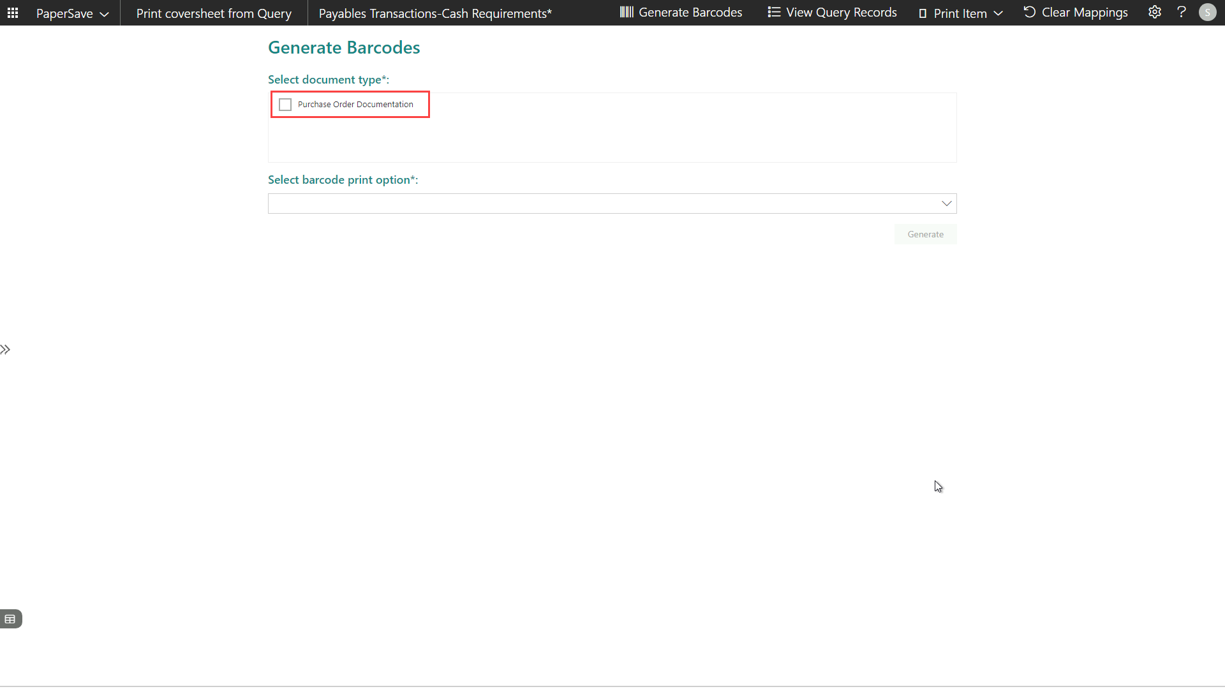Check Purchase Order Documentation checkbox
This screenshot has width=1225, height=689.
click(x=285, y=105)
